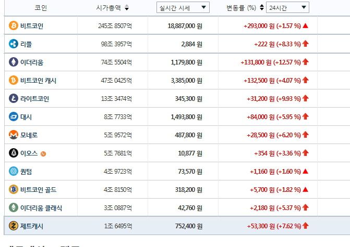Open the 이더리움 클래식 coin link
Screen dimensions: 350x247
41,208
